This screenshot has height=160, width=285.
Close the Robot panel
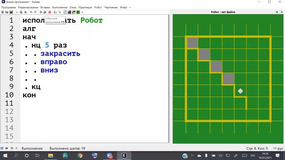pos(281,12)
